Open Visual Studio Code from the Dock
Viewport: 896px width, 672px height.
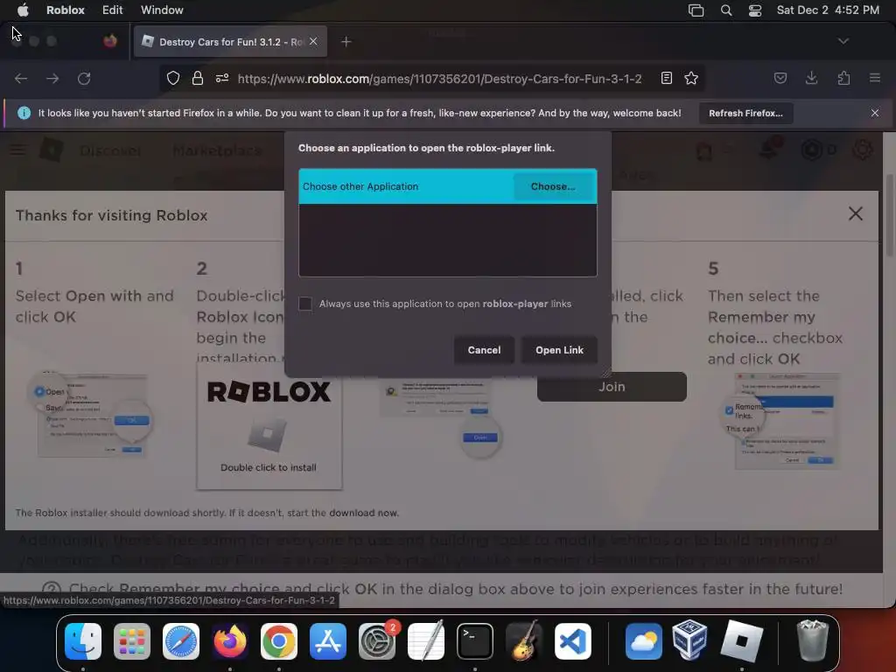(x=573, y=641)
